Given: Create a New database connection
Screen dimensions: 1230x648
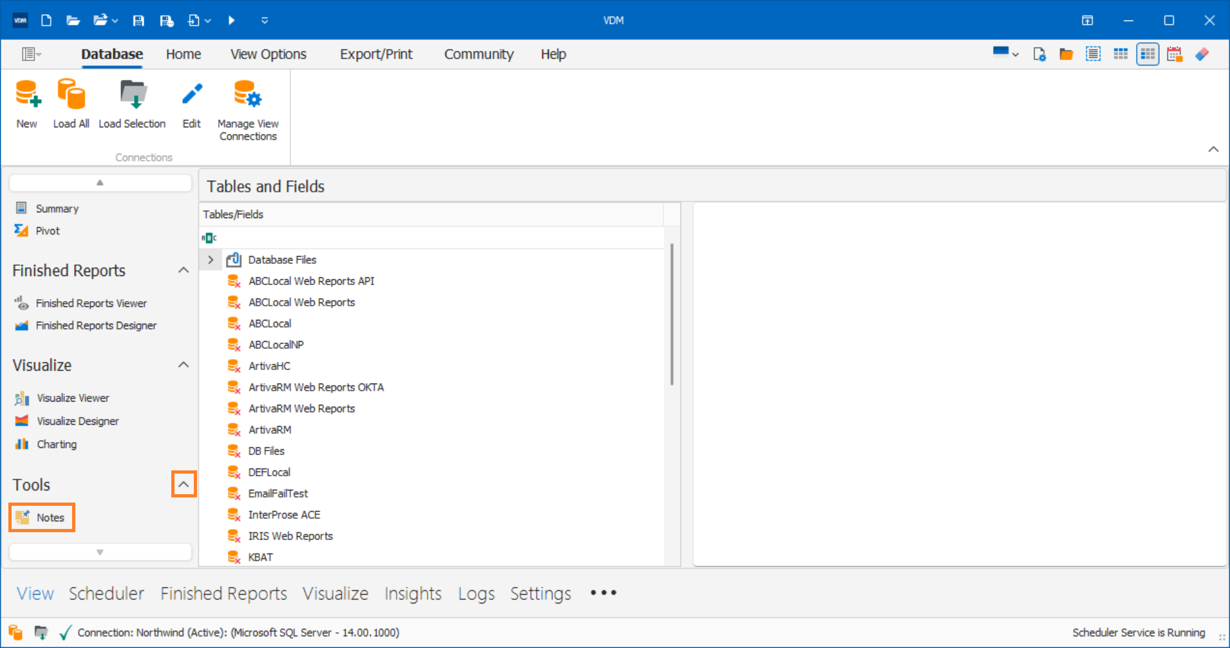Looking at the screenshot, I should pos(27,104).
